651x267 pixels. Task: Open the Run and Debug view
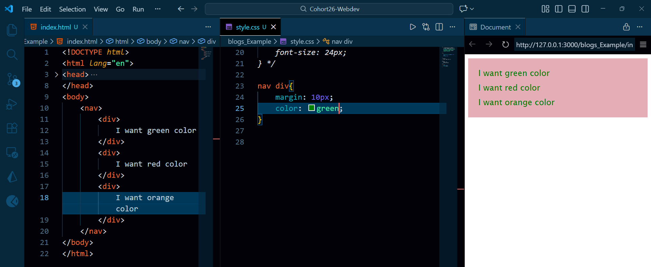12,104
